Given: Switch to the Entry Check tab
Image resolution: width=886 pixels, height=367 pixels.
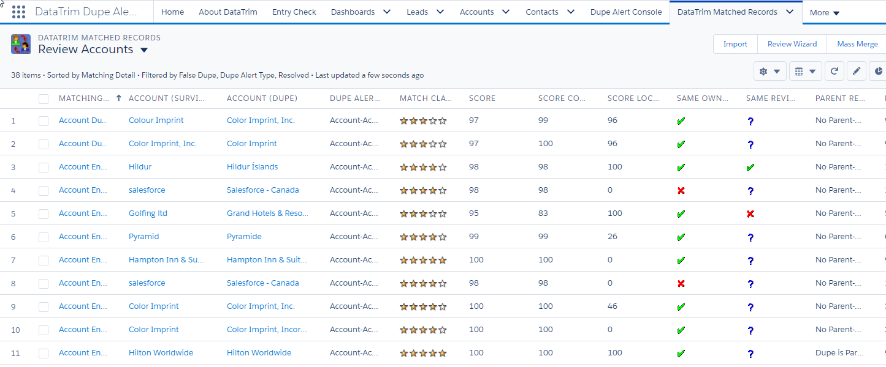Looking at the screenshot, I should (x=294, y=12).
